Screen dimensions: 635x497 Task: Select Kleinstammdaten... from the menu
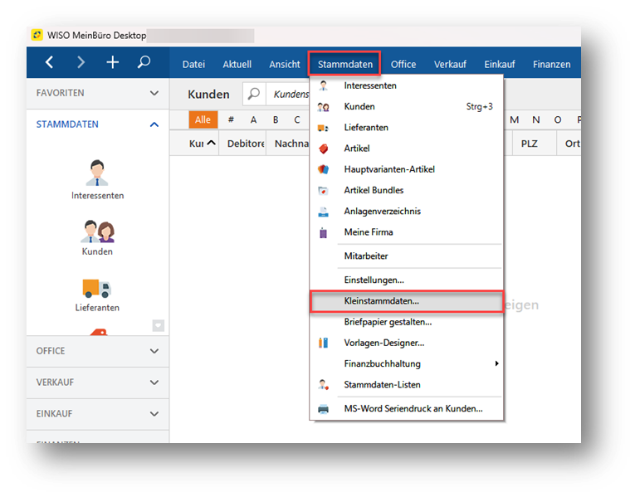tap(382, 301)
